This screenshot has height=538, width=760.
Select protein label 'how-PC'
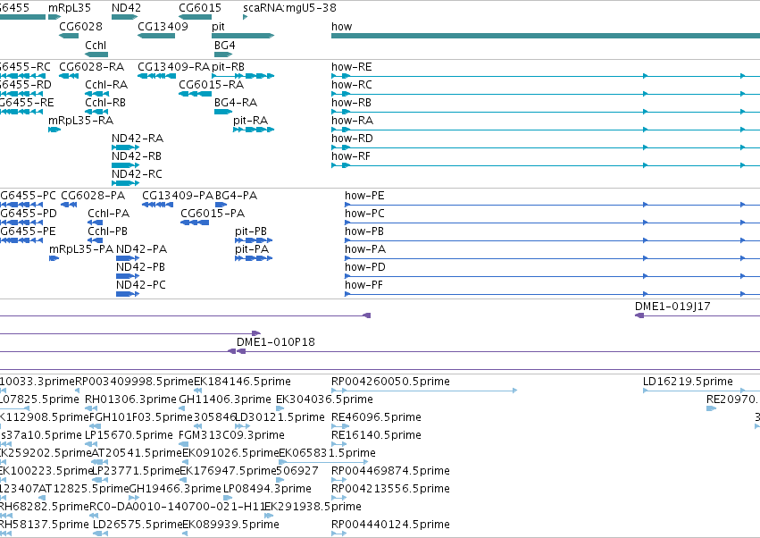tap(364, 214)
